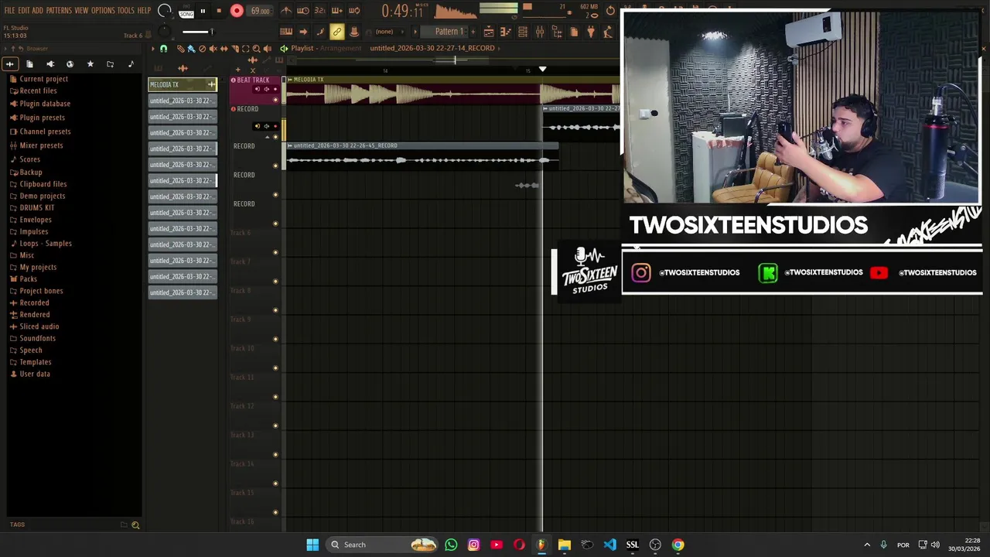The image size is (990, 557).
Task: Toggle loop recording icon
Action: tap(354, 11)
